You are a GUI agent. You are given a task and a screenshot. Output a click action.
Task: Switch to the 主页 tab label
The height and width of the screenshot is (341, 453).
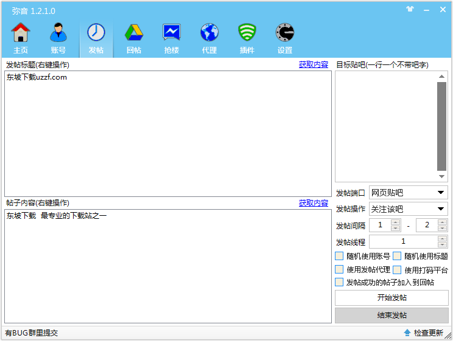point(21,50)
